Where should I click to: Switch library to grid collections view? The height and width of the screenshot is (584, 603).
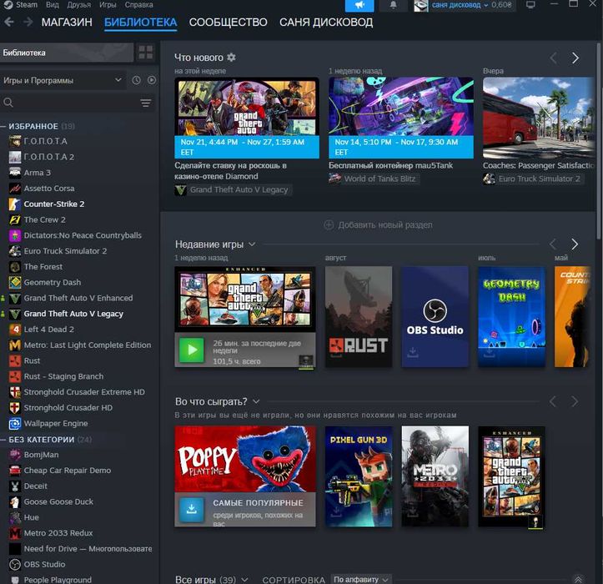click(146, 53)
